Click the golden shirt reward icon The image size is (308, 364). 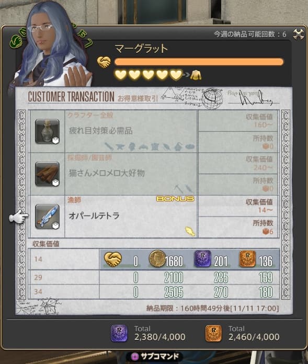point(196,75)
